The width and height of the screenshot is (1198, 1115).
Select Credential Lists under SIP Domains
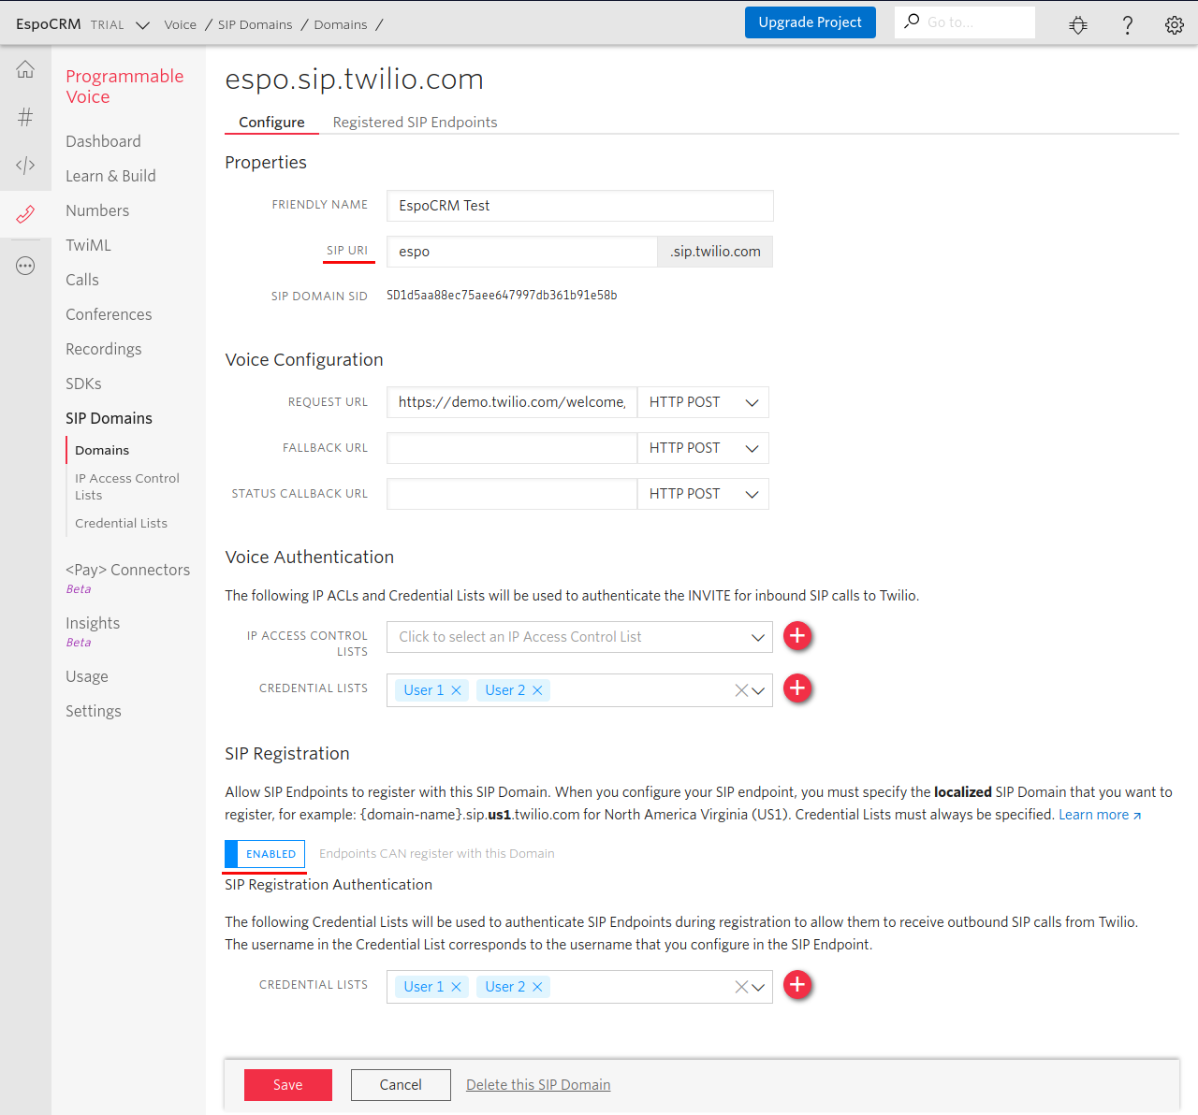tap(121, 523)
